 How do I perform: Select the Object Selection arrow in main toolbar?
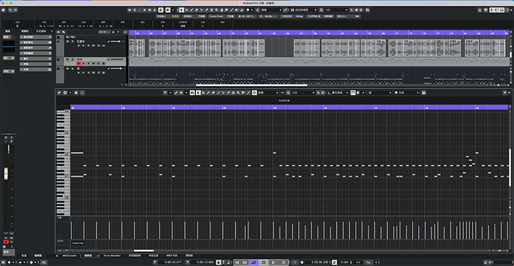point(181,10)
